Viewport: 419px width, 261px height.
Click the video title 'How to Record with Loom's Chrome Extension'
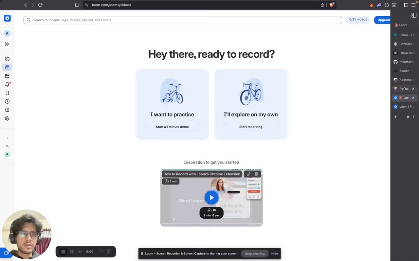pos(202,174)
